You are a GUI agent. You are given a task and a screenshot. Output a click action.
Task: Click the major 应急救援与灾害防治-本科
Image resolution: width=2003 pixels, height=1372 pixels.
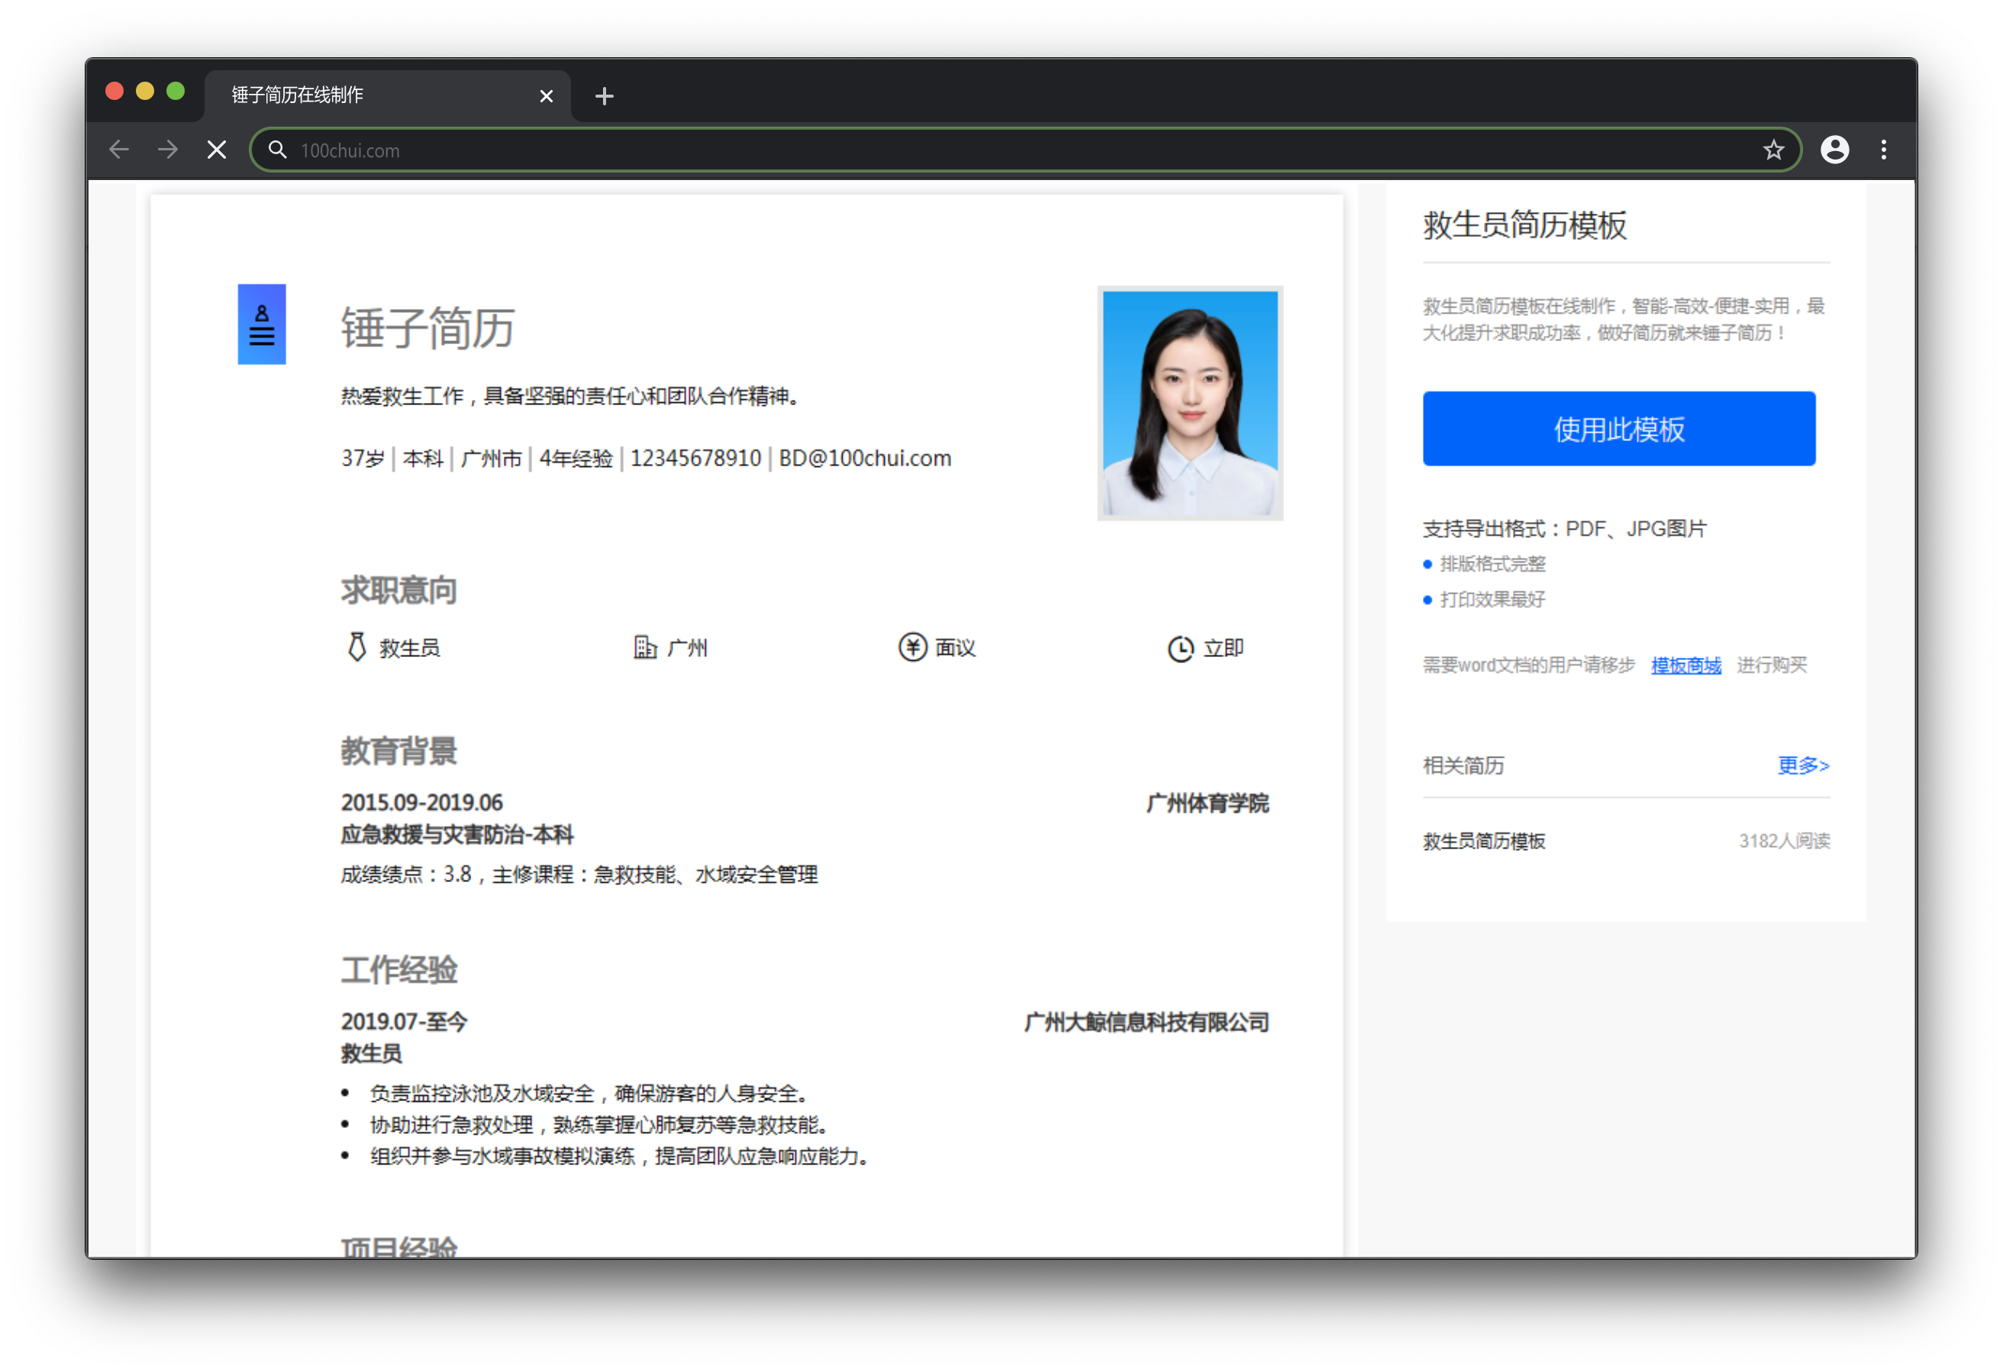[x=456, y=834]
